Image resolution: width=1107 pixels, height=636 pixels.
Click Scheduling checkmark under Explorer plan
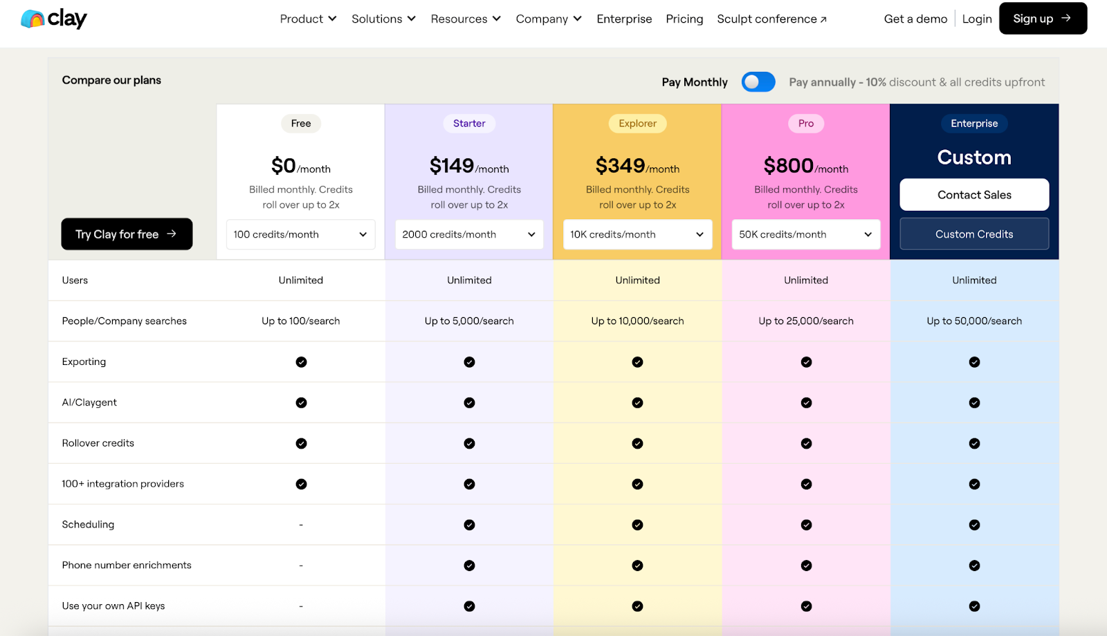click(x=637, y=525)
